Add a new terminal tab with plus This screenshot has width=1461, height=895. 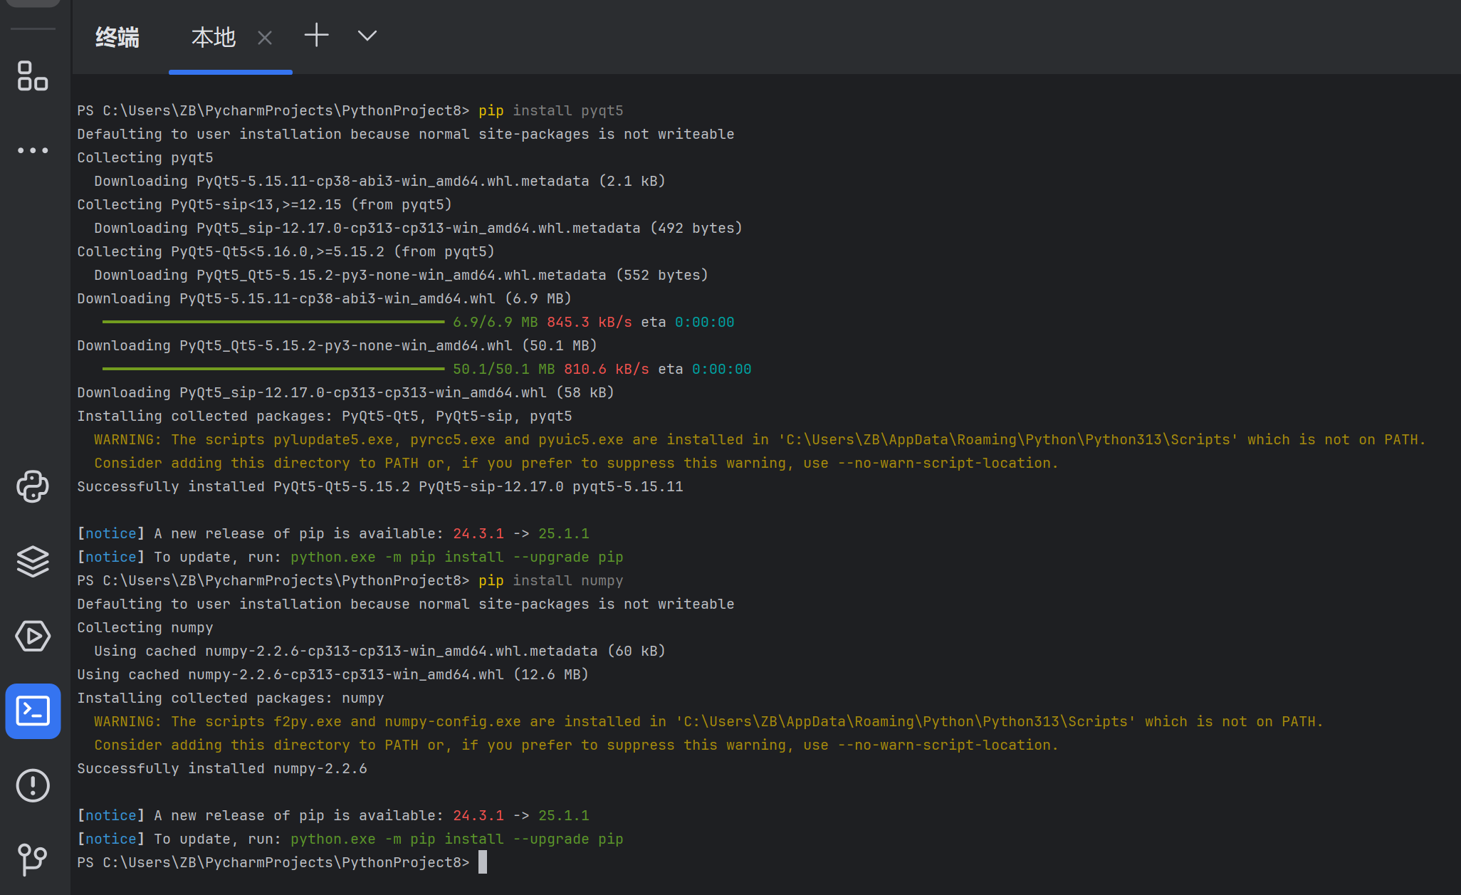click(316, 36)
